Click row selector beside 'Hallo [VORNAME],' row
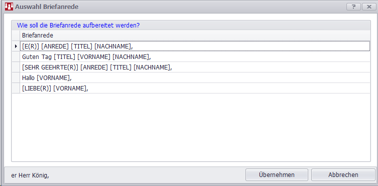The width and height of the screenshot is (378, 186). tap(16, 78)
